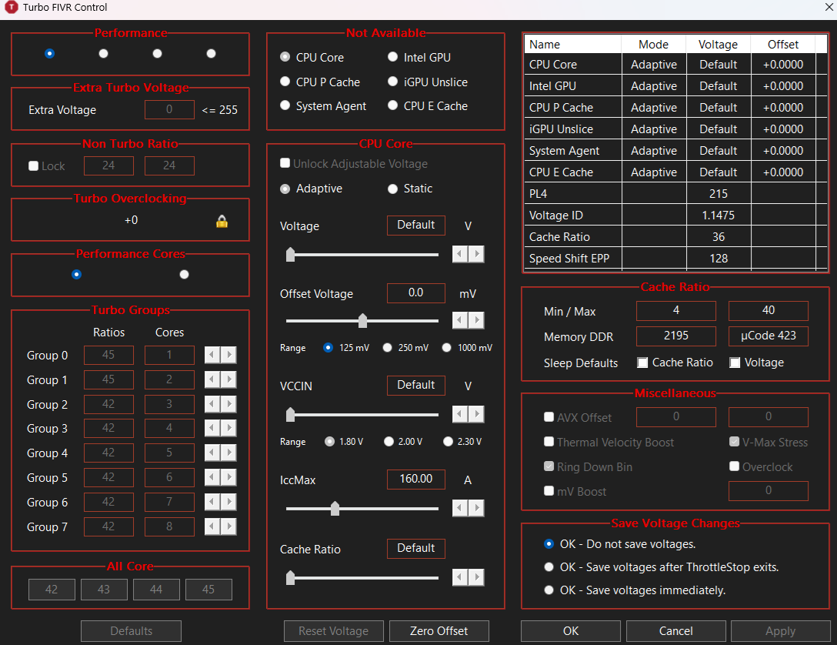Viewport: 837px width, 645px height.
Task: Select Speed Shift EPP table row
Action: point(675,259)
